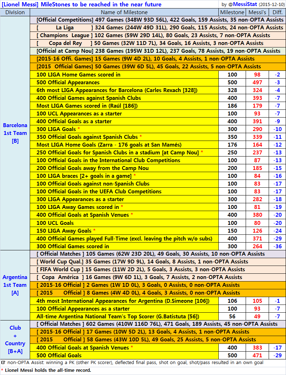286x375 pixels.
Task: Click '400 Official Goals as a starter'
Action: tap(124, 121)
